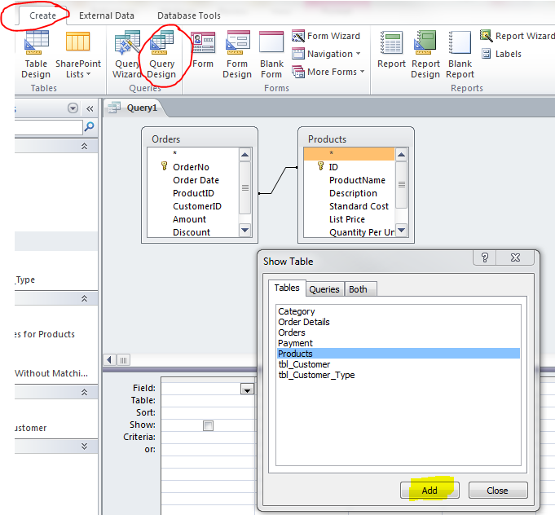Click horizontal scroll left arrow in query pane
Screen dimensions: 555x515
[109, 360]
